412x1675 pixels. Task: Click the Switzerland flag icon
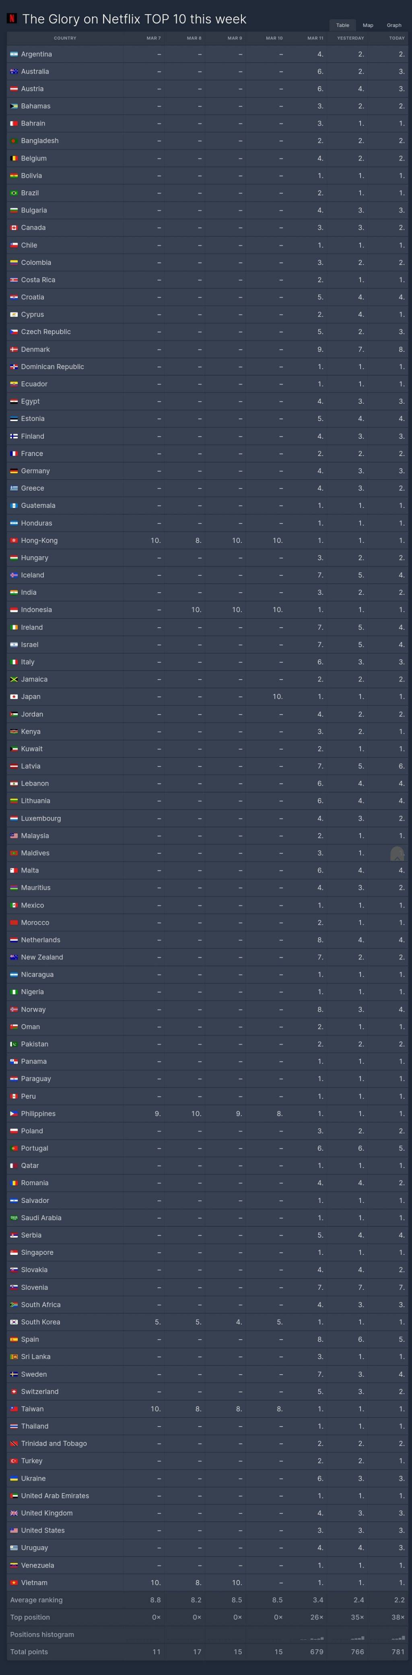tap(14, 1392)
